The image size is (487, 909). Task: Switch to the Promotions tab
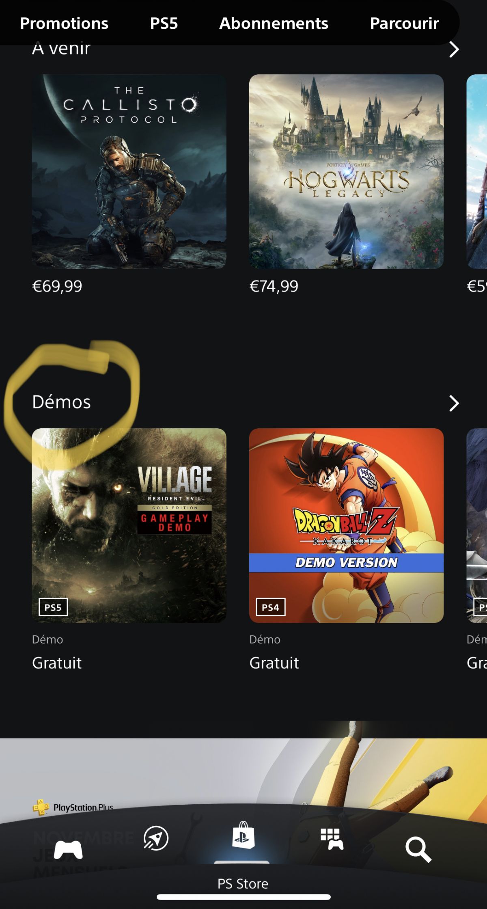click(64, 23)
